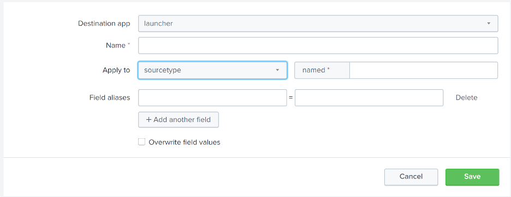This screenshot has width=511, height=197.
Task: Enable the Overwrite field values checkbox
Action: (x=141, y=141)
